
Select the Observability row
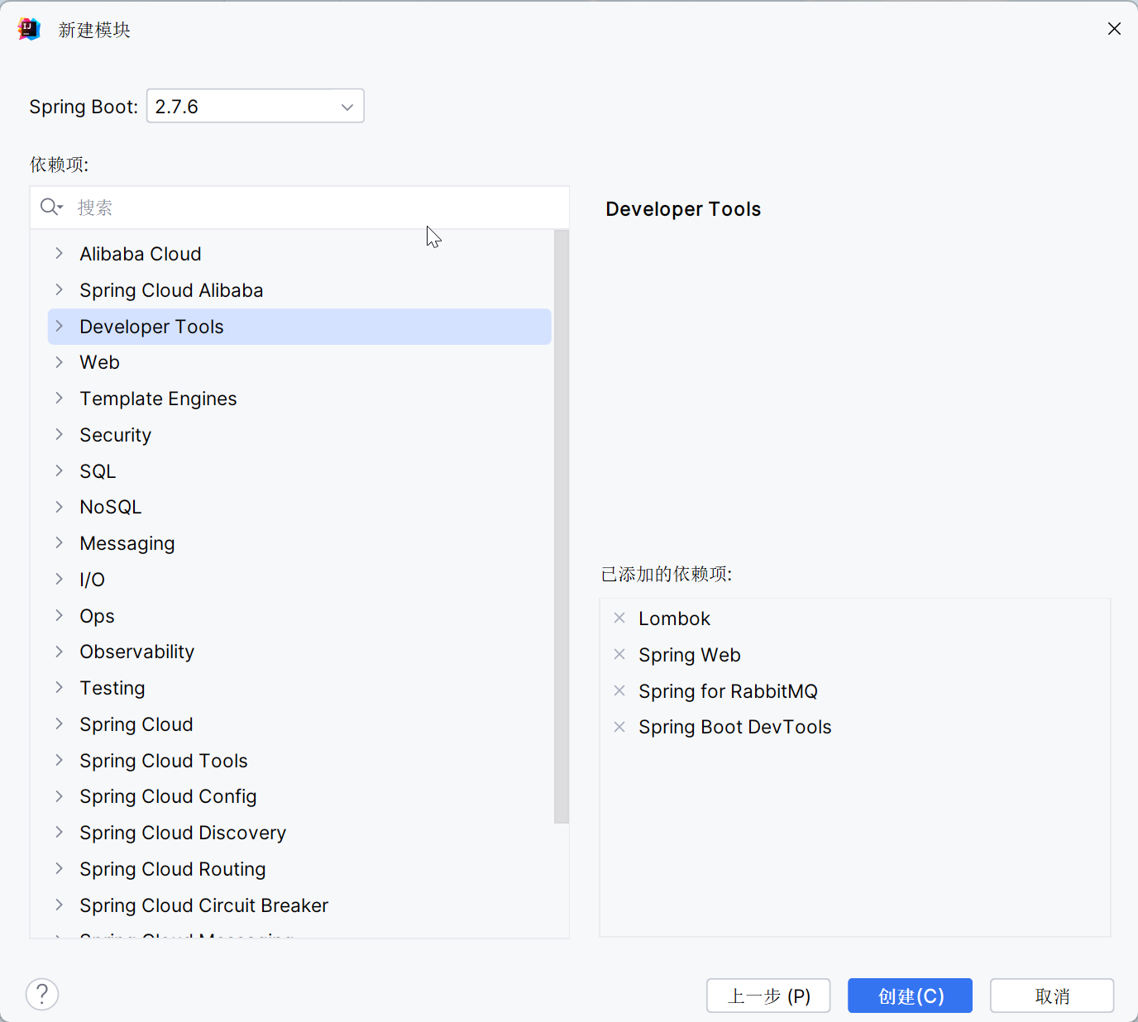[x=299, y=652]
